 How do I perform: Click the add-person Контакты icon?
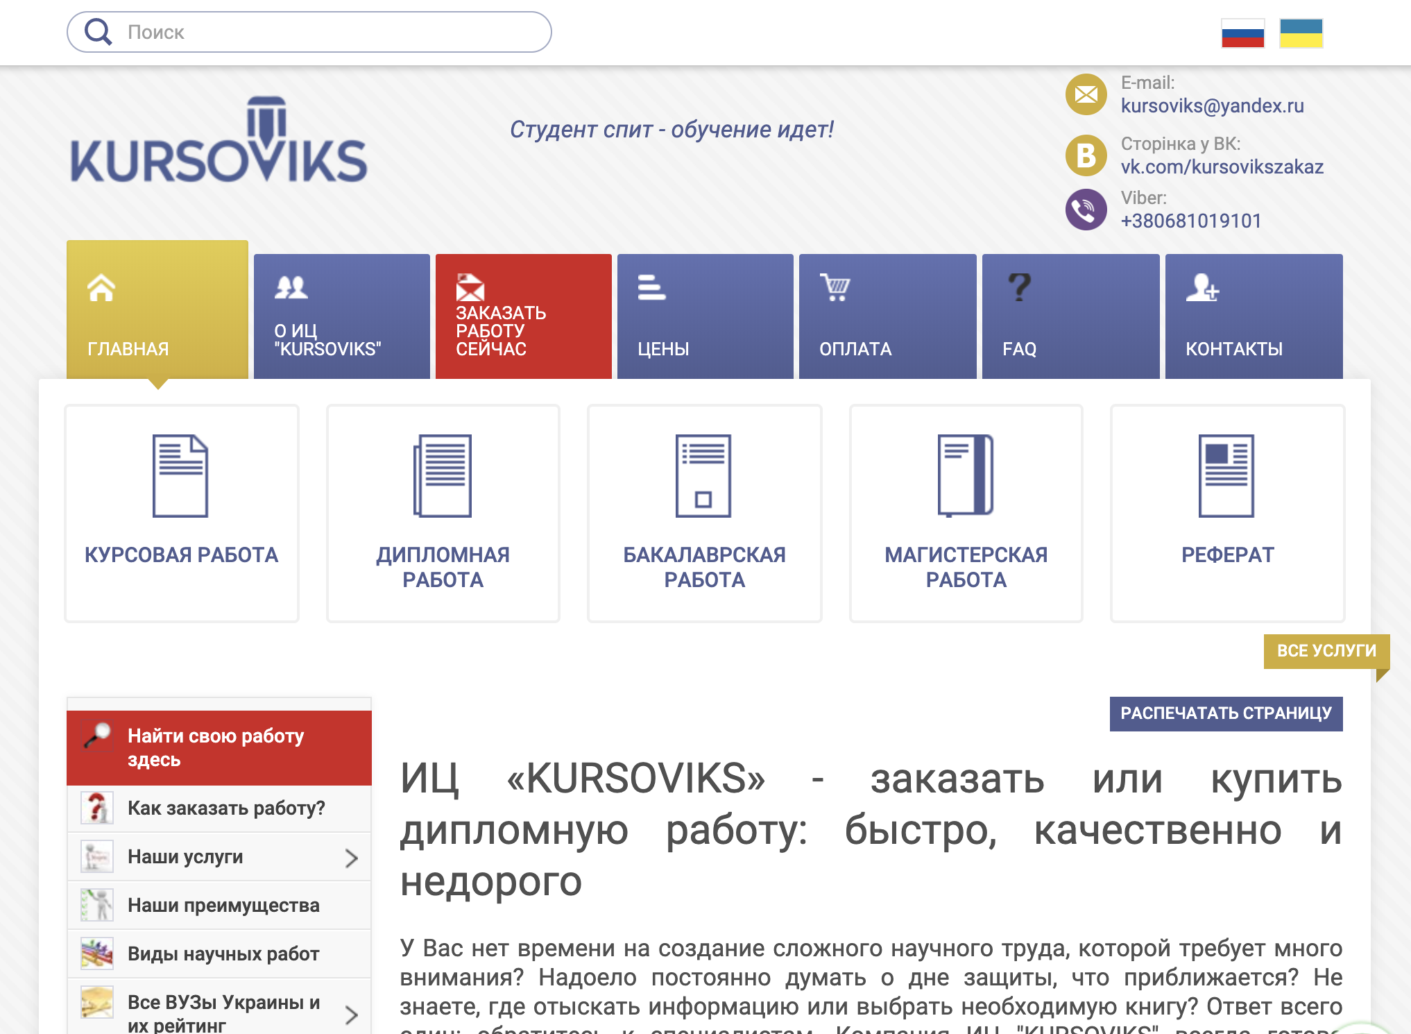pyautogui.click(x=1202, y=287)
